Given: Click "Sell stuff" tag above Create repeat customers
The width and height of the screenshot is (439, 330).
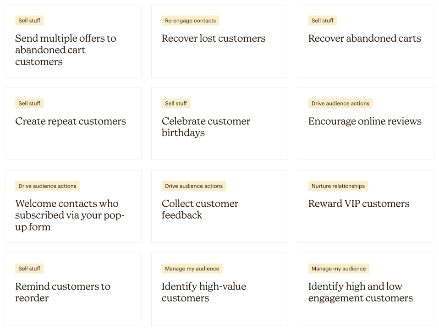Looking at the screenshot, I should tap(29, 104).
